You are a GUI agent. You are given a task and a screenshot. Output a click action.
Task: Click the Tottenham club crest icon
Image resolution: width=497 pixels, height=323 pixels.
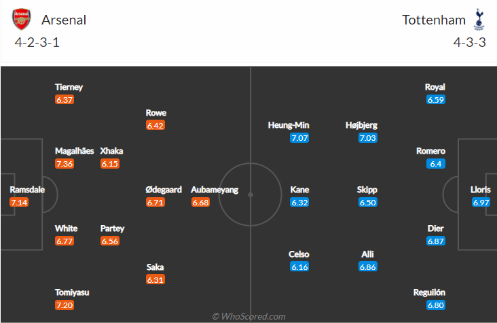coord(479,19)
